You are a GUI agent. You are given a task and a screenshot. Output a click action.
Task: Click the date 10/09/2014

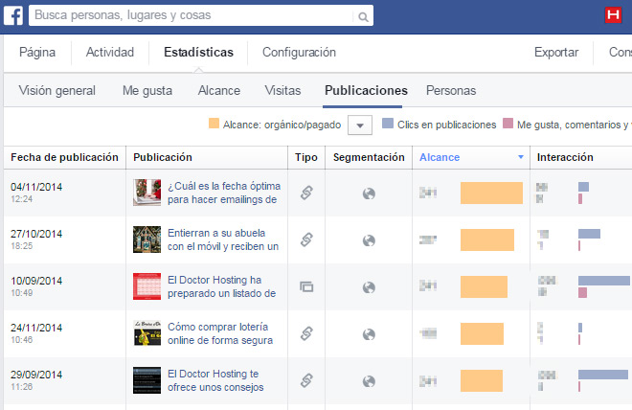pos(36,281)
